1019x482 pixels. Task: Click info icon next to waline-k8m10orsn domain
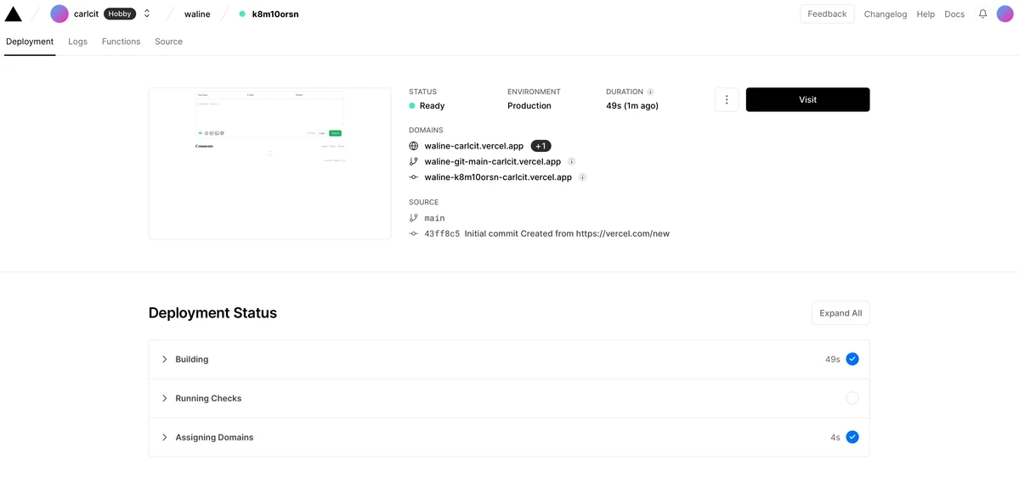tap(582, 177)
